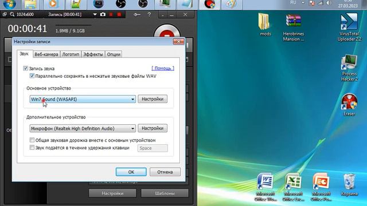
Task: Select the mods folder on desktop
Action: [x=265, y=25]
